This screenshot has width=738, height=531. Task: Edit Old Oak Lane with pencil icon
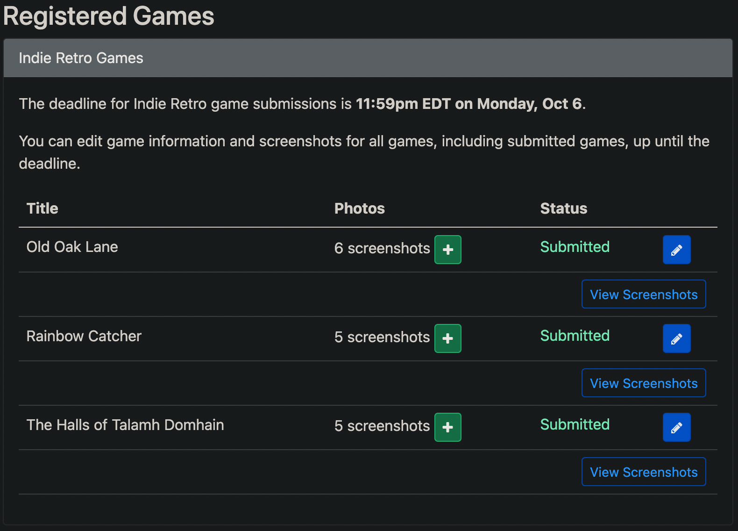tap(676, 250)
